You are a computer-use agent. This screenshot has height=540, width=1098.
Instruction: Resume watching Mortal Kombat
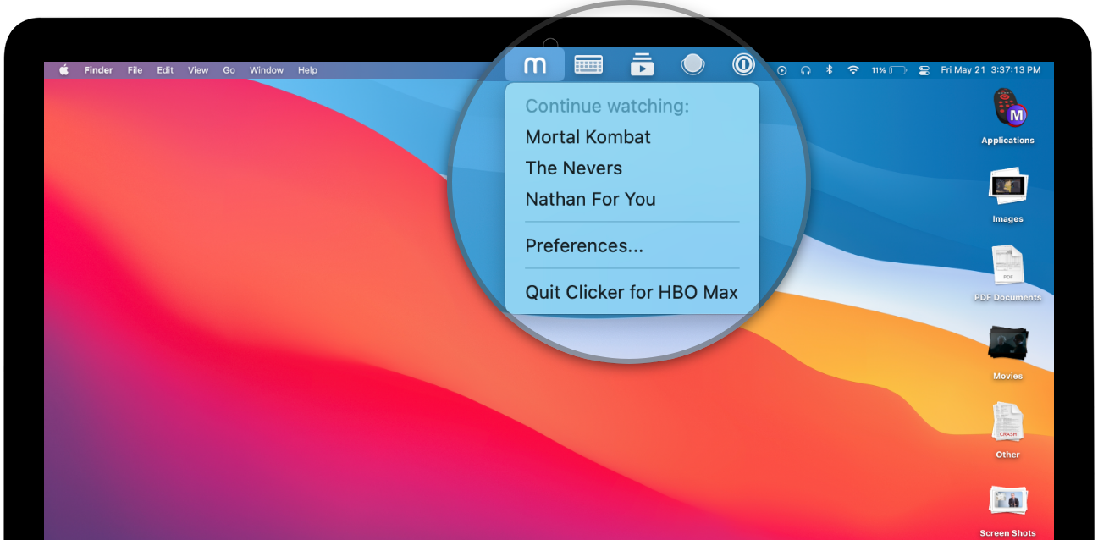coord(588,137)
